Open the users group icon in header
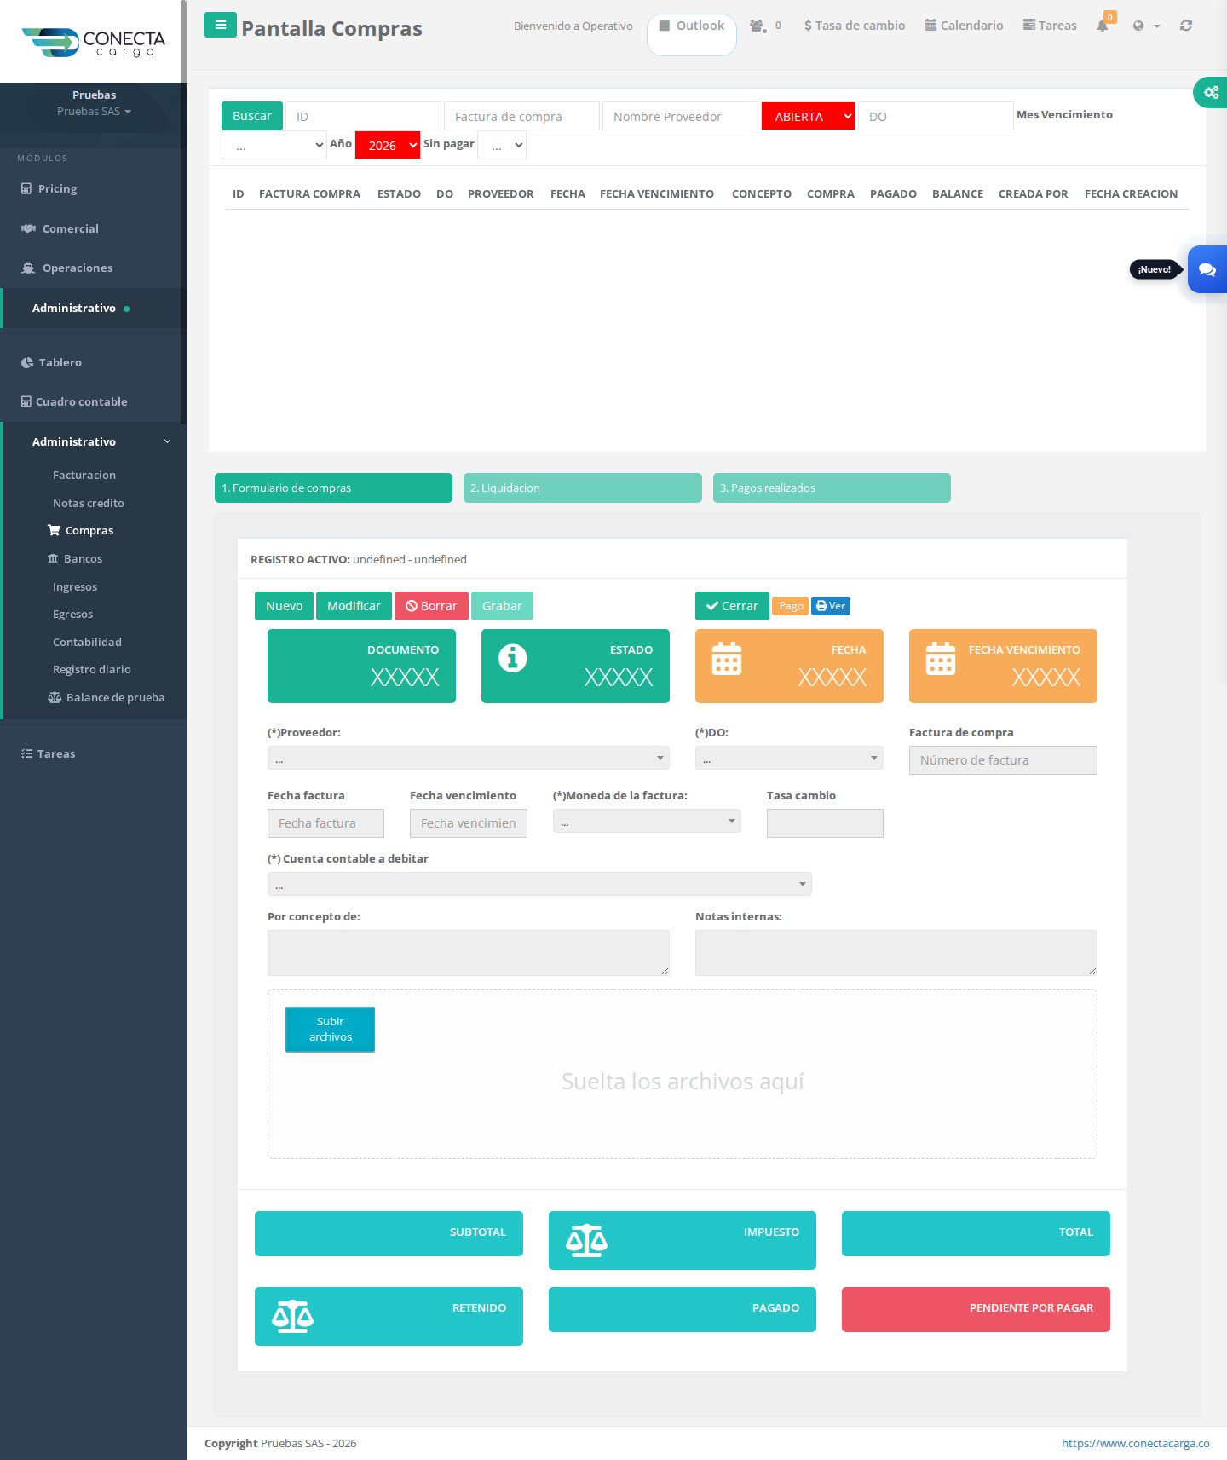This screenshot has width=1227, height=1460. click(x=758, y=26)
